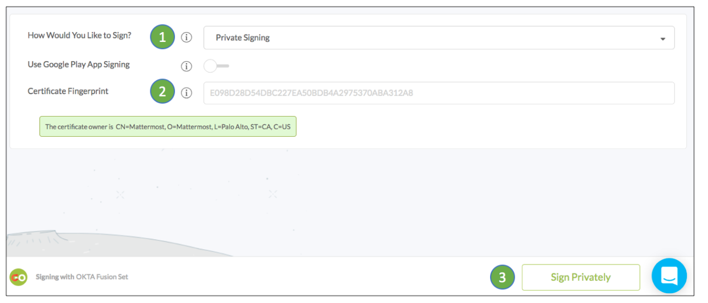Click info icon beside Use Google Play App Signing
Image resolution: width=708 pixels, height=303 pixels.
pyautogui.click(x=186, y=66)
